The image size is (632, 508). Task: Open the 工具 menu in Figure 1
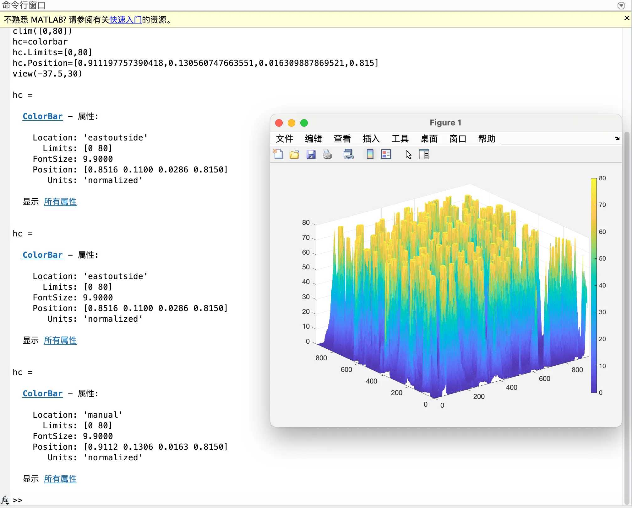coord(400,139)
